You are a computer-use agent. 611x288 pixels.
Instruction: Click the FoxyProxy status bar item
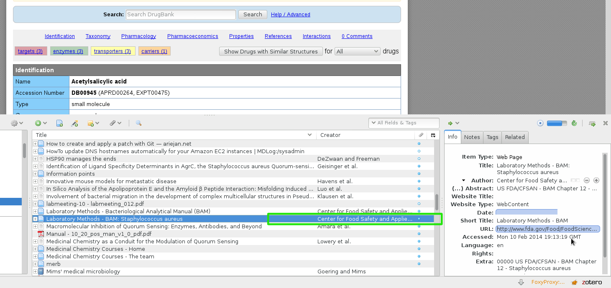(548, 282)
